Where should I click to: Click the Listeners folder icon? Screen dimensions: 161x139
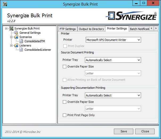(x=16, y=45)
